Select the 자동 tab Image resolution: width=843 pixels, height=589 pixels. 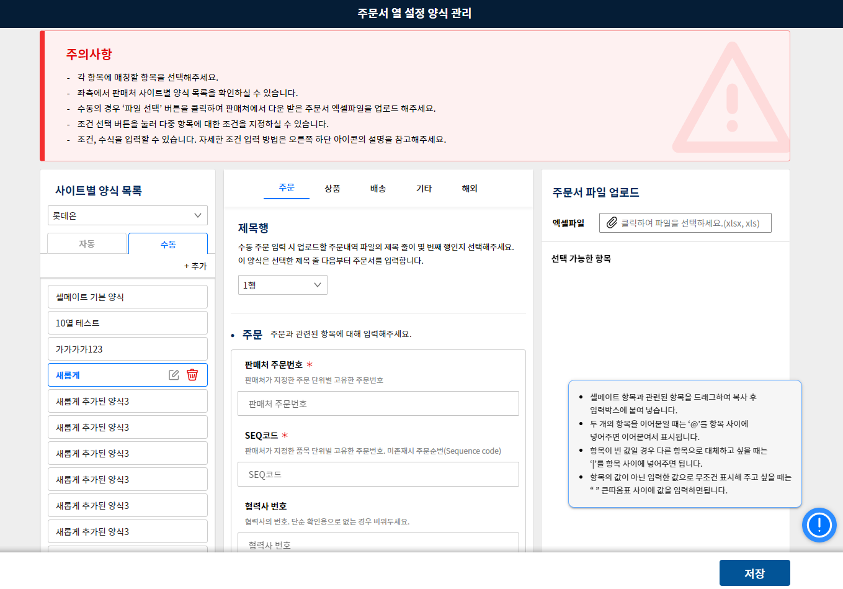point(87,244)
